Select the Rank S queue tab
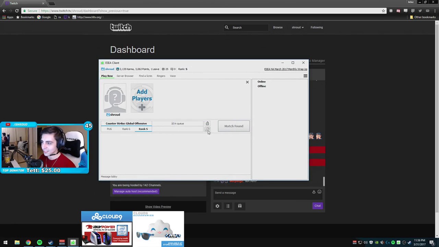 [143, 129]
